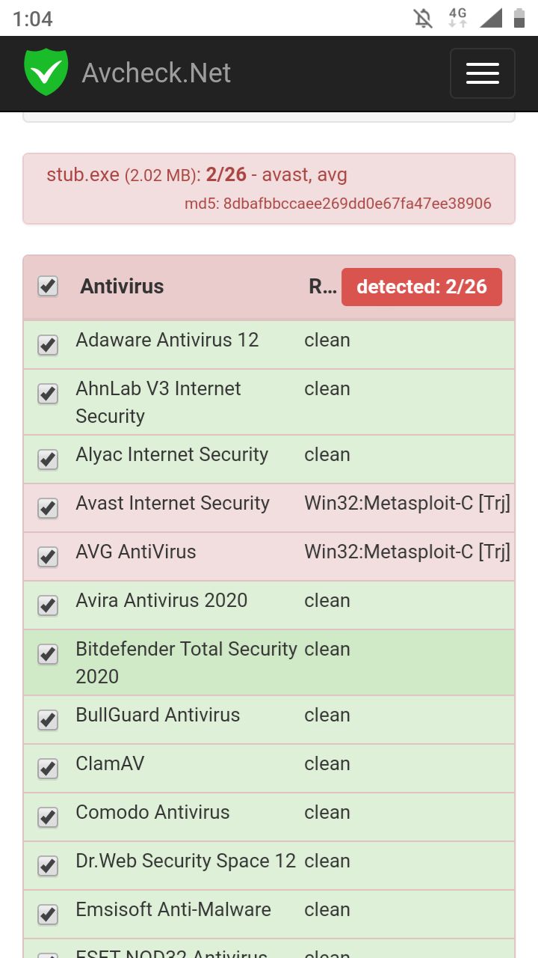
Task: Click the Avcheck green shield logo
Action: point(46,72)
